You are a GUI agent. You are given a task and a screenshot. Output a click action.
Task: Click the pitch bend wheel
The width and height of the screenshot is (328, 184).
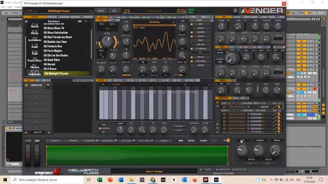click(28, 155)
